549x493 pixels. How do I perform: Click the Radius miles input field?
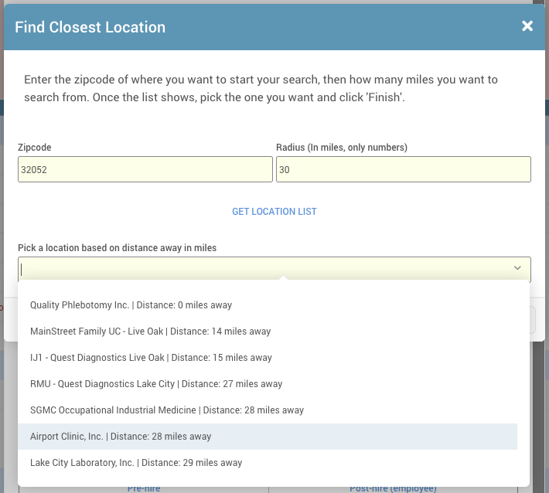(404, 169)
